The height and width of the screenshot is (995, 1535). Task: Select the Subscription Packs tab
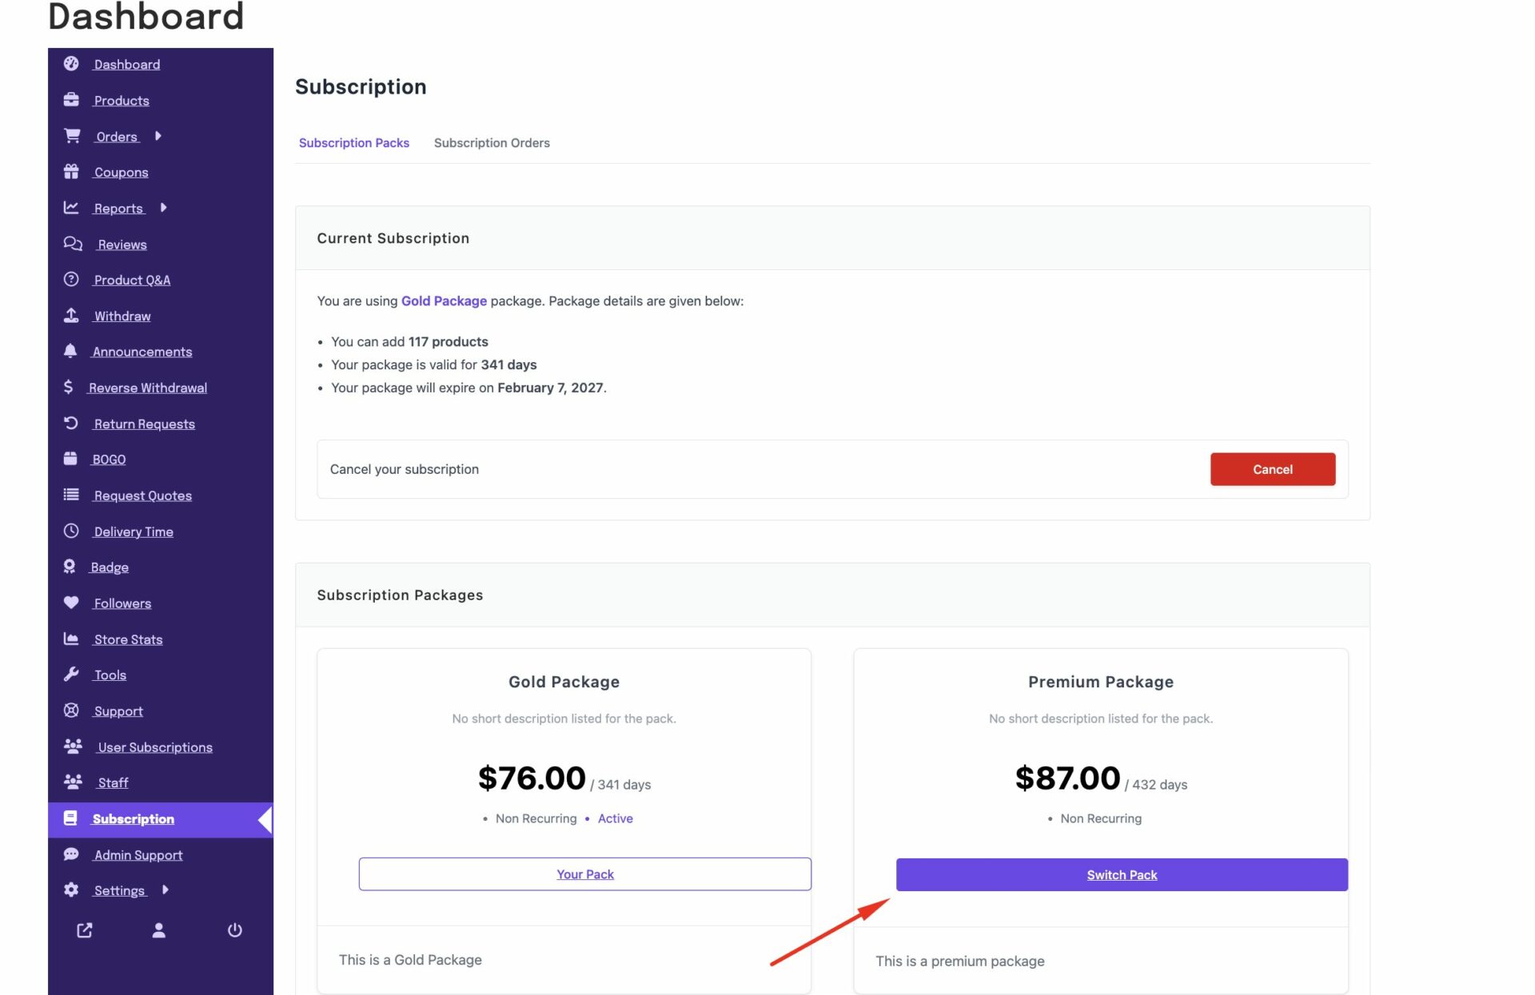pos(353,143)
